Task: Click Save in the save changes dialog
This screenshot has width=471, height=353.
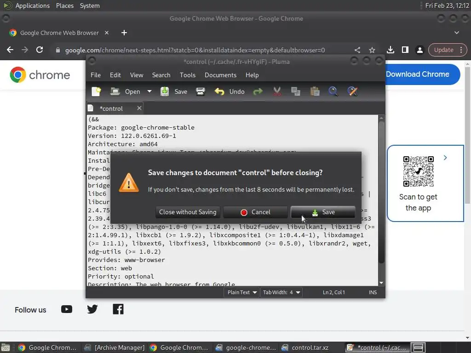Action: pyautogui.click(x=323, y=212)
